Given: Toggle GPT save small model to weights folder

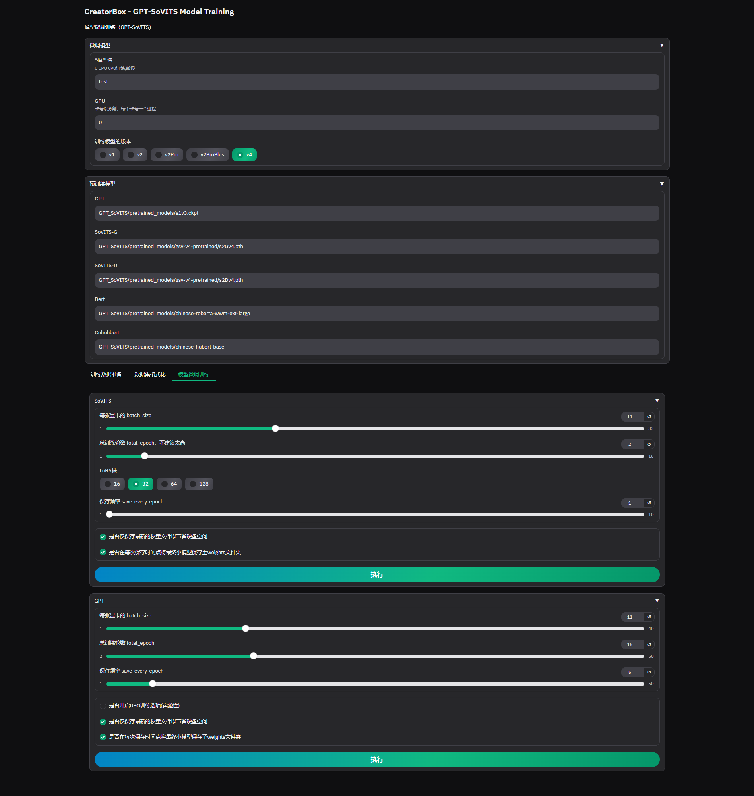Looking at the screenshot, I should [103, 736].
